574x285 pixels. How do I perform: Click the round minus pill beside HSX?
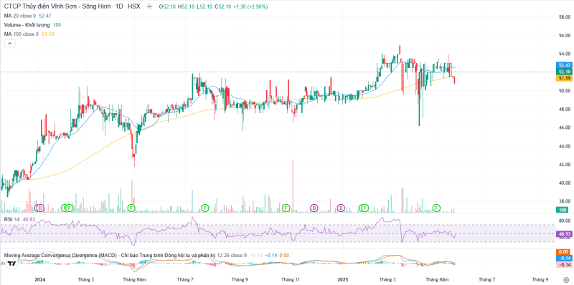(x=149, y=6)
